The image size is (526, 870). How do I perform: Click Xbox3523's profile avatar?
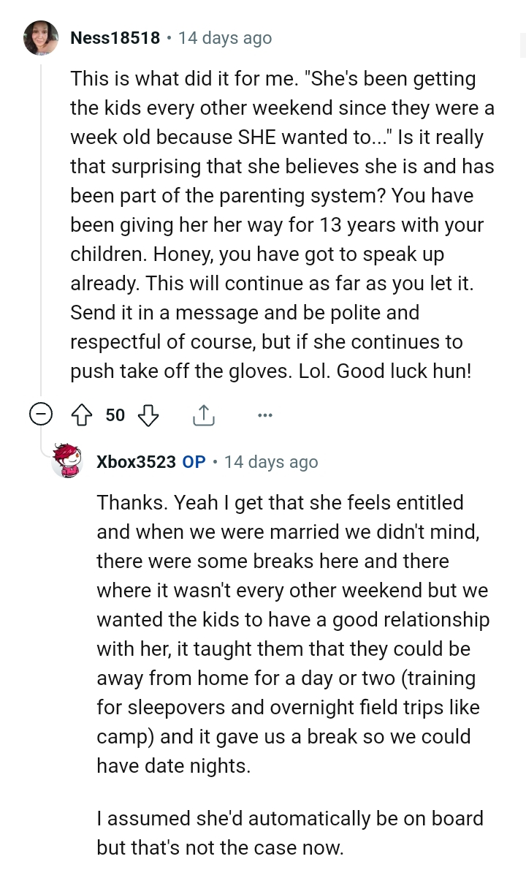[67, 462]
